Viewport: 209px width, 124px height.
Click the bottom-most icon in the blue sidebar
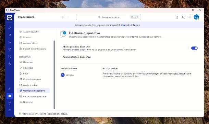point(10,110)
